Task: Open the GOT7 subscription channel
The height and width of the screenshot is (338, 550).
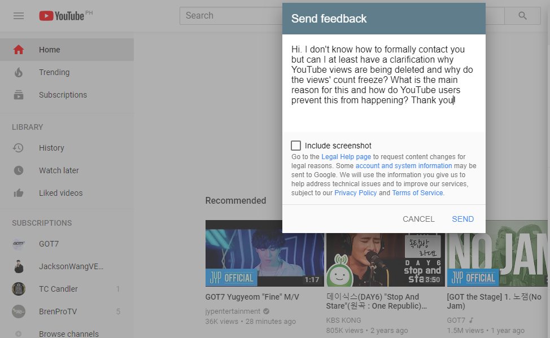Action: pos(67,244)
